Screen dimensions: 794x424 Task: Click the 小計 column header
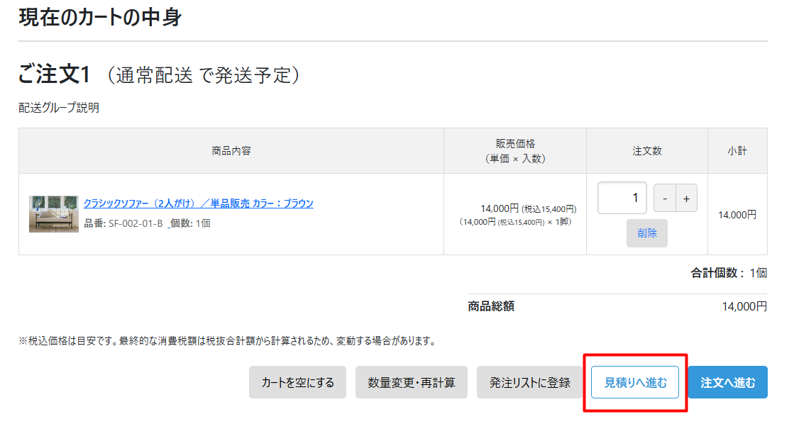coord(737,151)
